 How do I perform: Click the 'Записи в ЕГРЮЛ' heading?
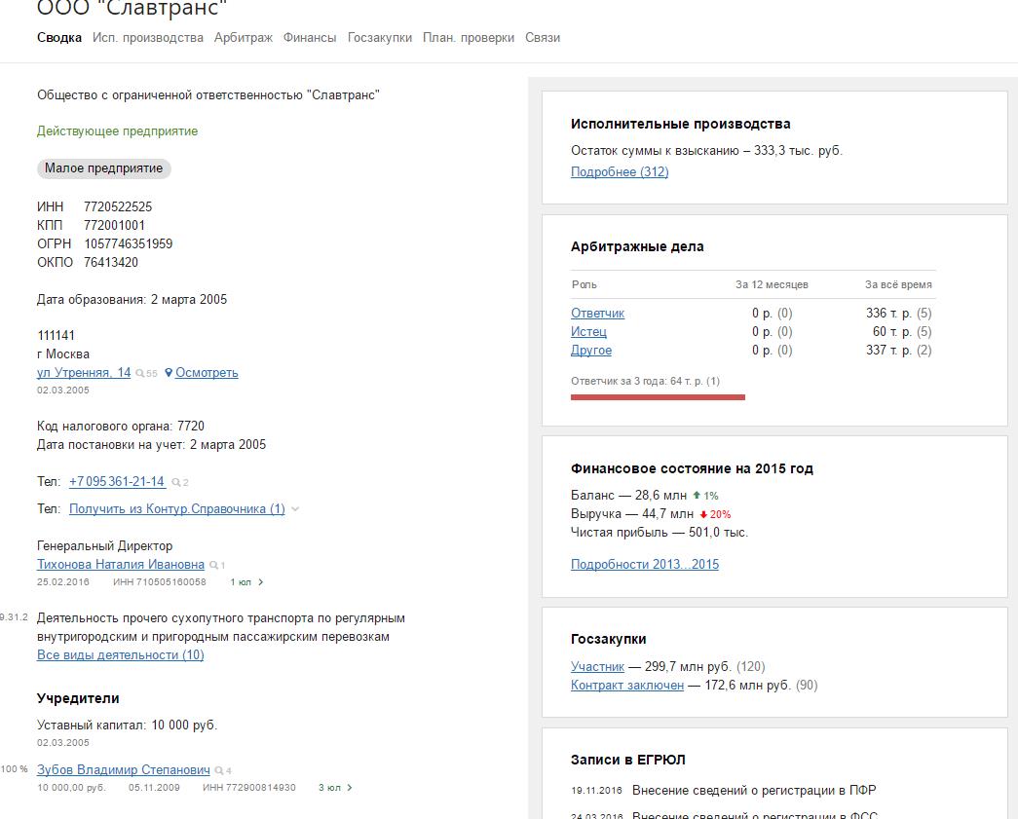(x=628, y=760)
